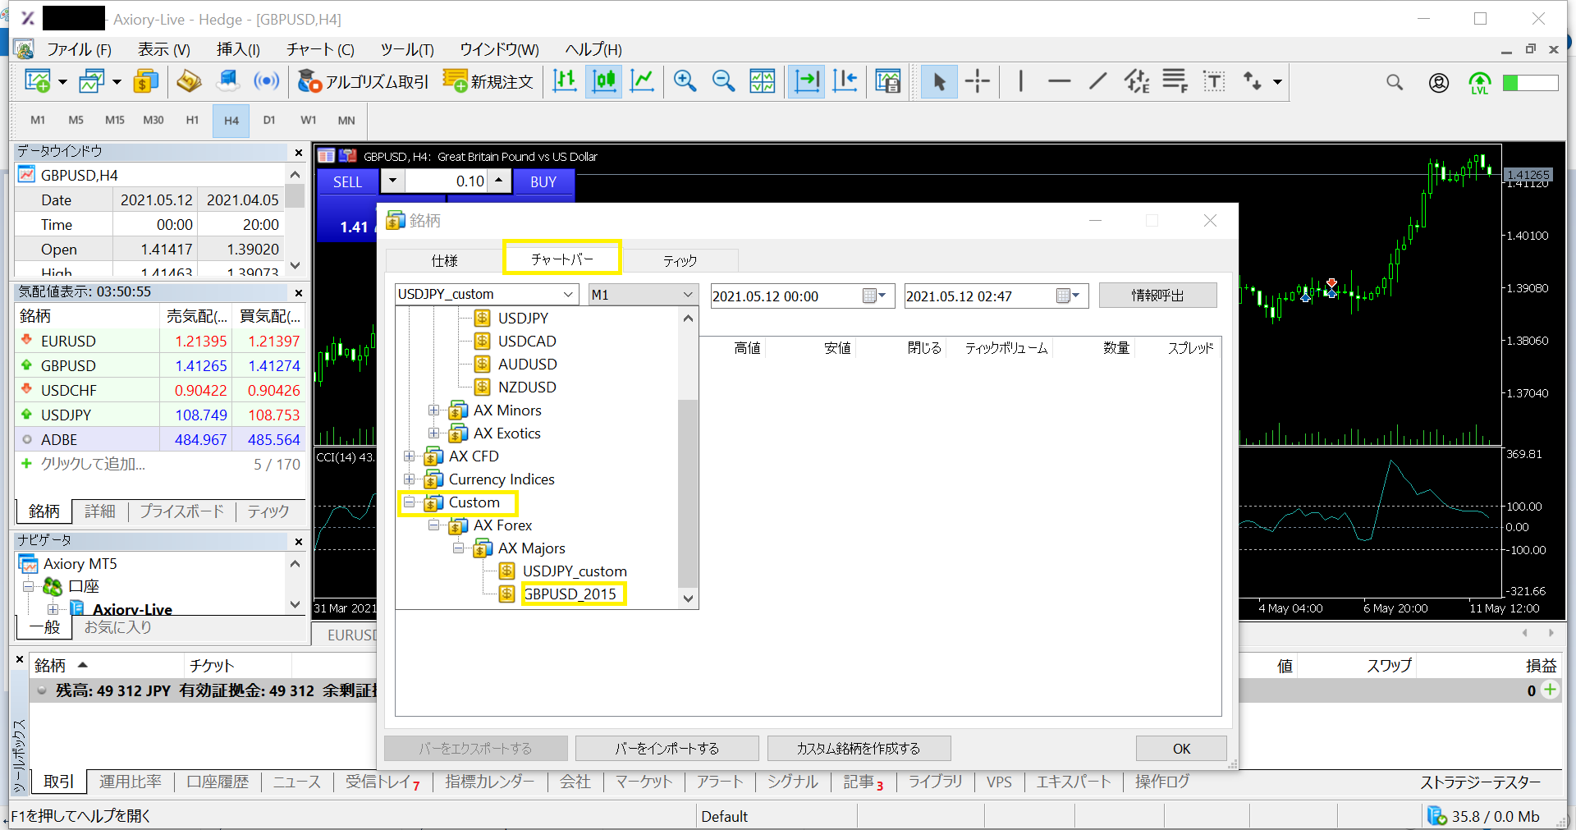Switch chart to line chart icon
The width and height of the screenshot is (1576, 830).
click(642, 81)
